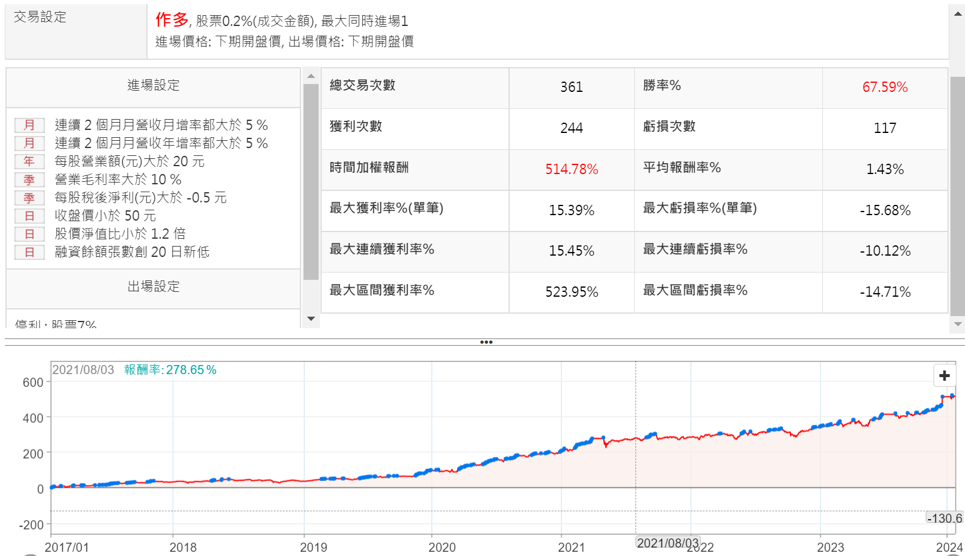This screenshot has height=556, width=965.
Task: Click the 514.78% time-weighted return value
Action: (x=571, y=169)
